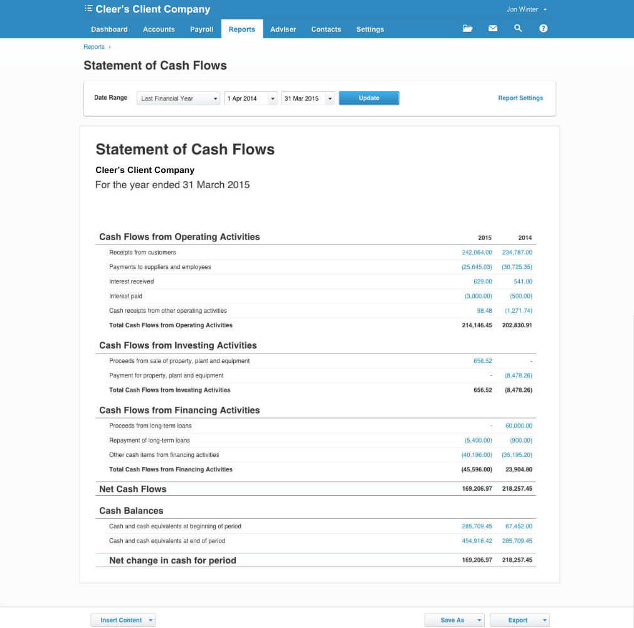Open the Settings menu
Viewport: 634px width, 628px height.
pyautogui.click(x=369, y=29)
